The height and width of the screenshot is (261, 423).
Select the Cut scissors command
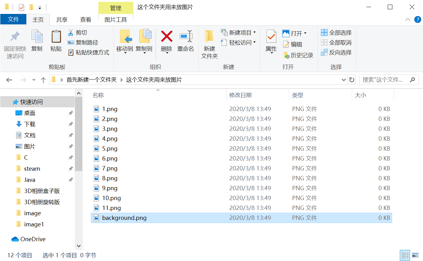77,32
